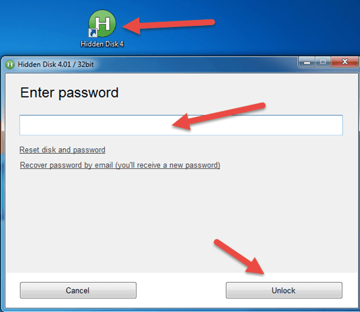Image resolution: width=360 pixels, height=312 pixels.
Task: Click the "Enter password" heading
Action: coord(69,93)
